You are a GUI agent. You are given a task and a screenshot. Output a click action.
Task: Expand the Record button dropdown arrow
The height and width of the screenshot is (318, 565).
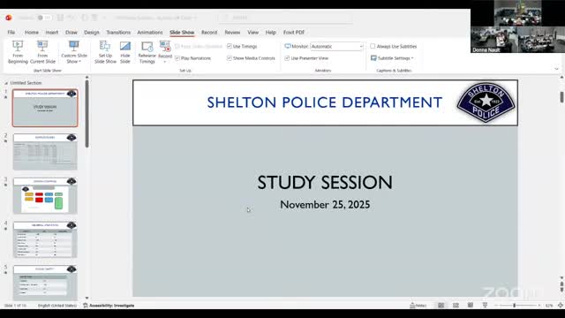pyautogui.click(x=165, y=62)
